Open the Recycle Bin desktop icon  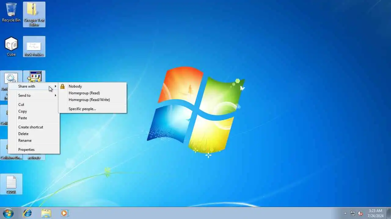pos(11,12)
